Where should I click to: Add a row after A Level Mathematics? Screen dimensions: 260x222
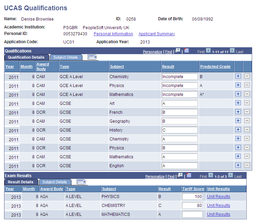pos(238,94)
